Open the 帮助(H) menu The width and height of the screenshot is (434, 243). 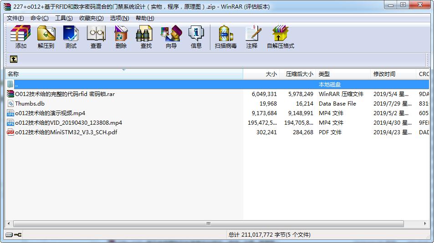[145, 18]
